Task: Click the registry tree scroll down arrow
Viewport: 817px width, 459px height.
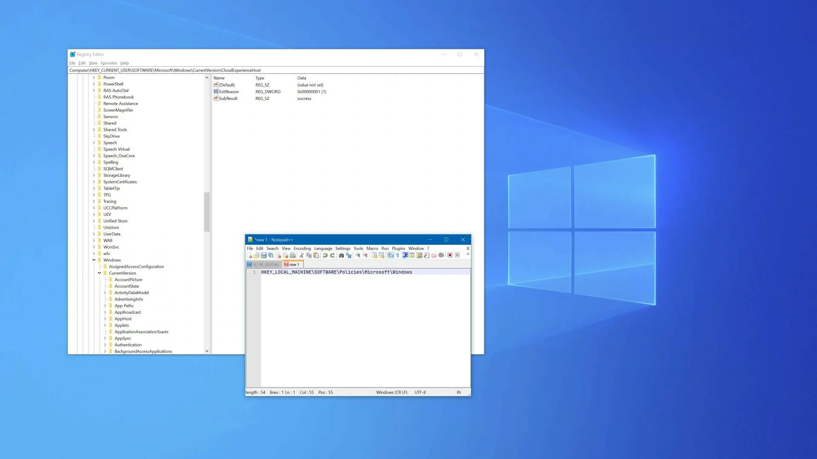Action: (x=207, y=351)
